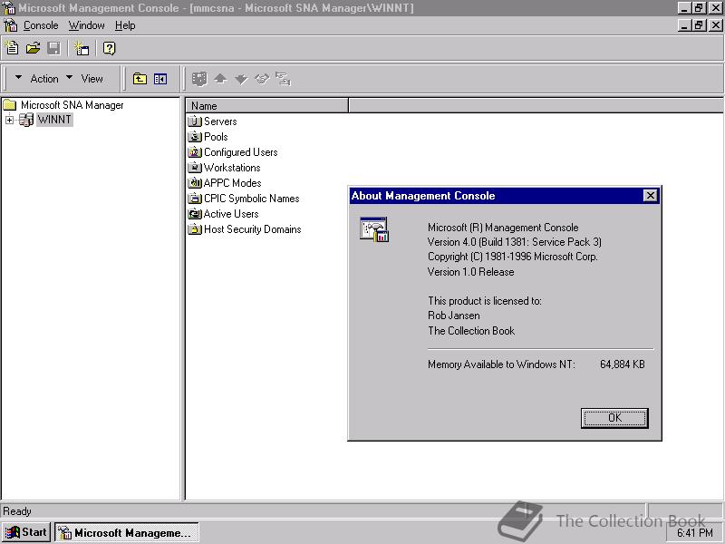Select the Configured Users folder icon
This screenshot has height=544, width=725.
pyautogui.click(x=195, y=152)
